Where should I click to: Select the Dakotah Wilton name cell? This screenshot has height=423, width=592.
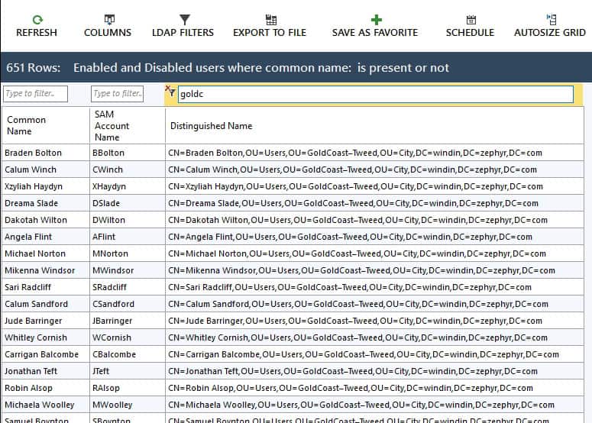coord(46,220)
